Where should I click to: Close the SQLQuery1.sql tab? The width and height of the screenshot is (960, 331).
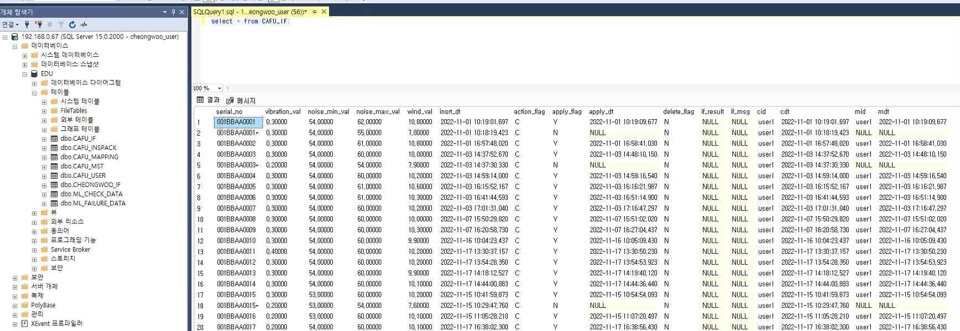click(324, 12)
